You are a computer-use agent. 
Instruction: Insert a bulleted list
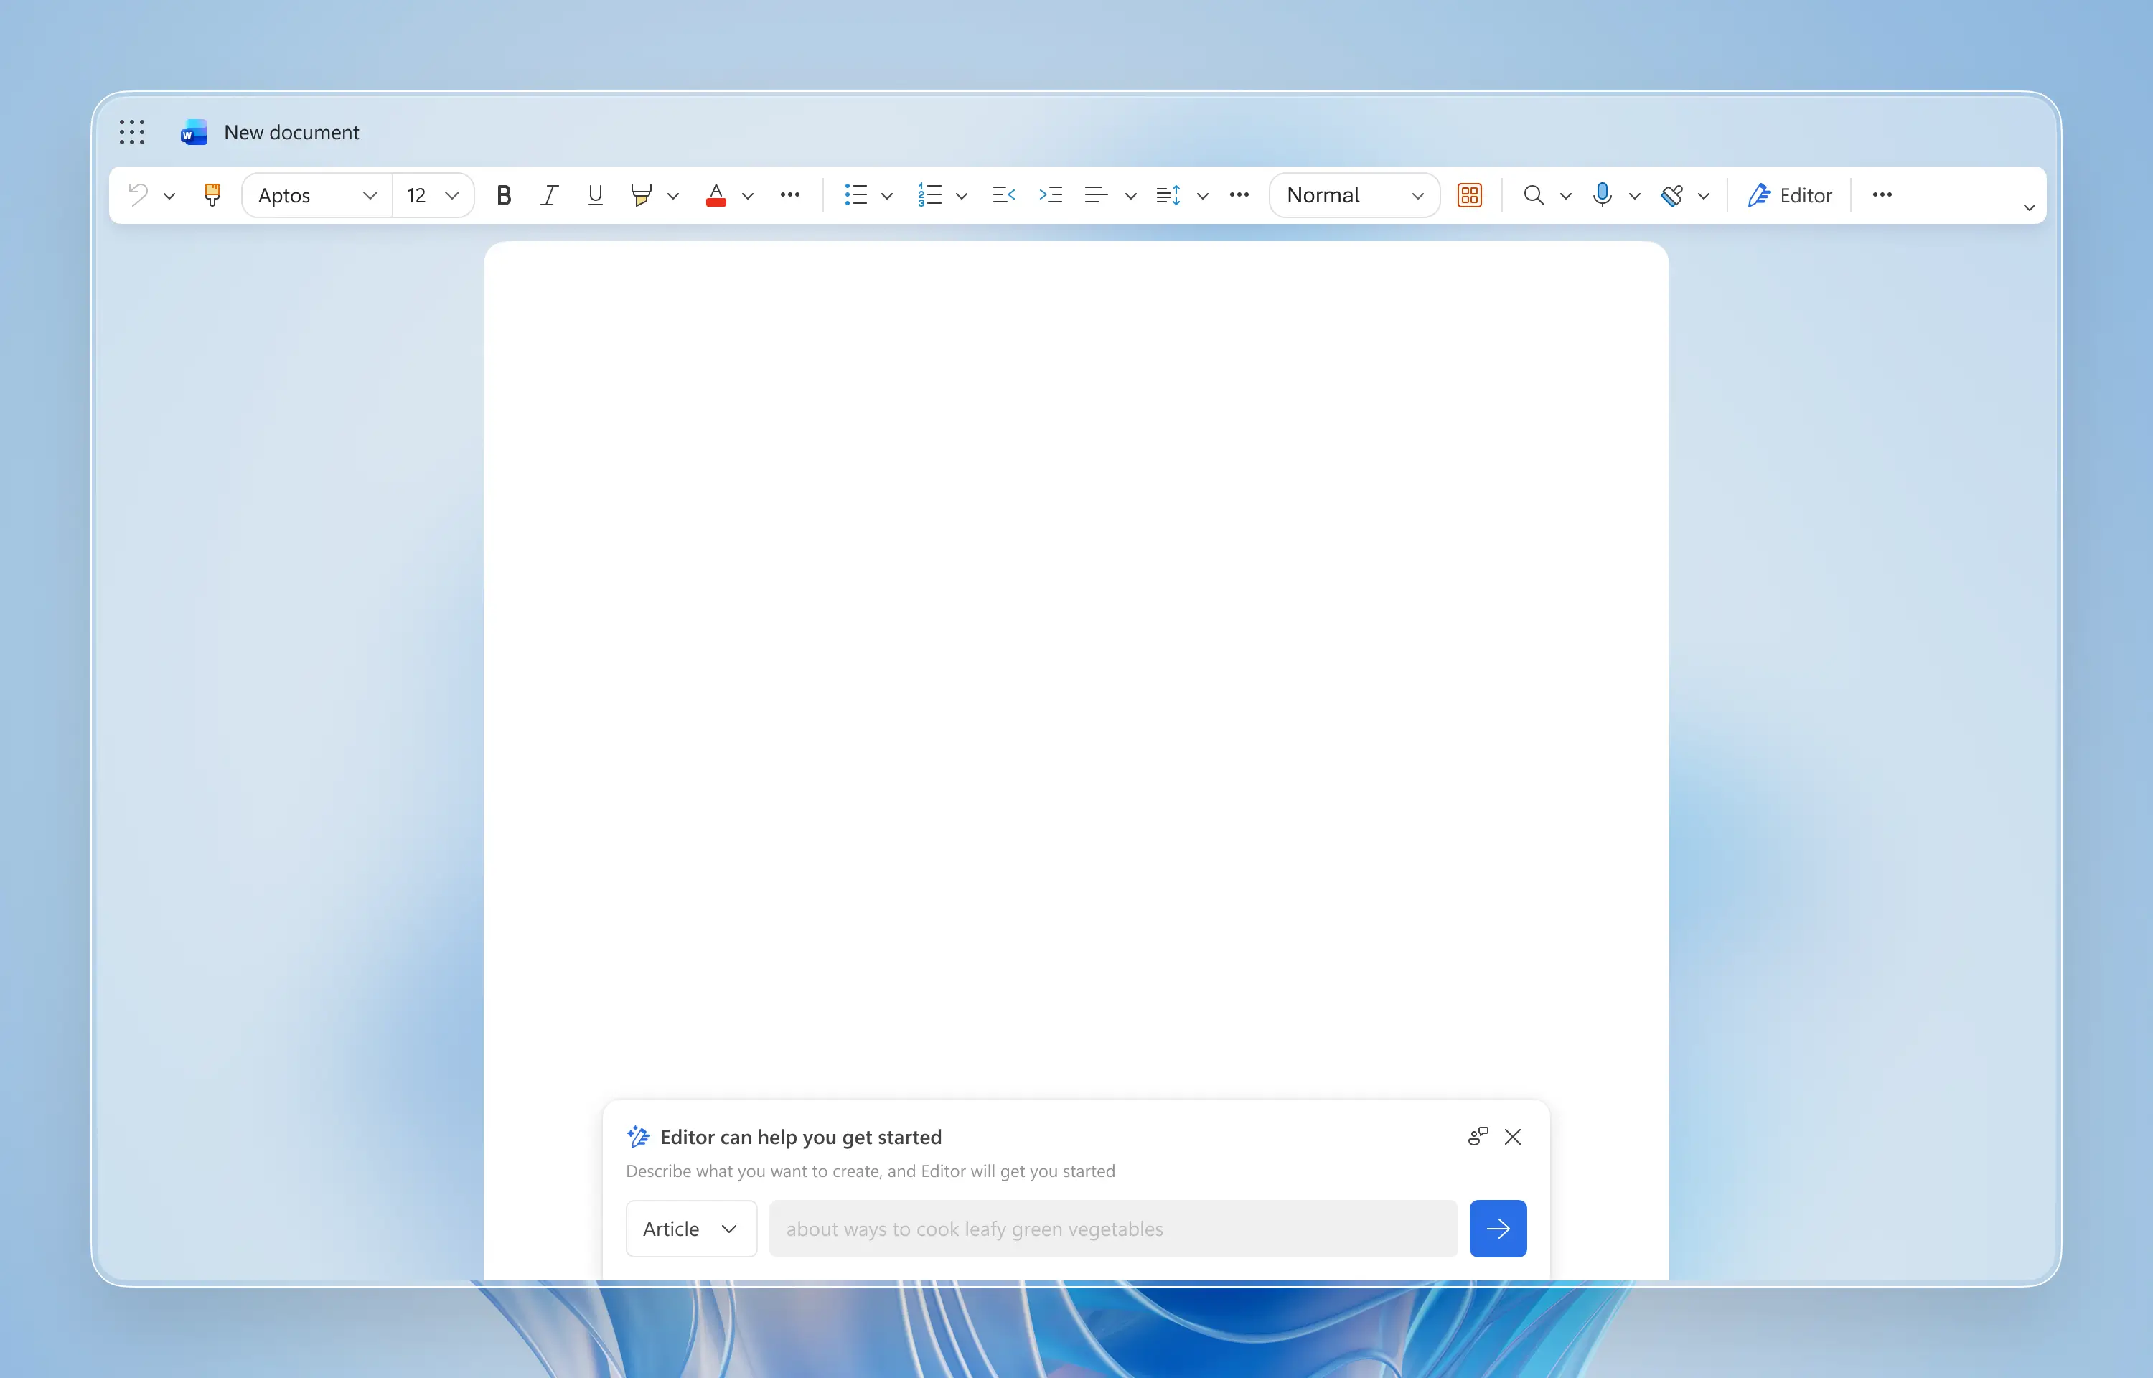coord(855,195)
